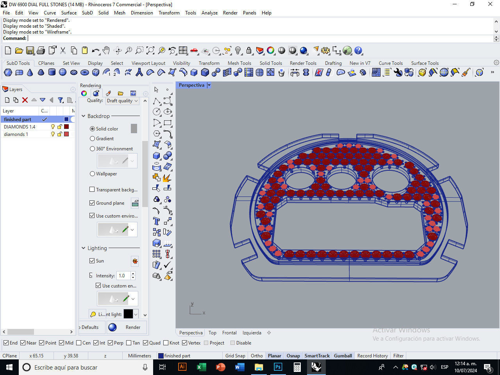Viewport: 500px width, 375px height.
Task: Open the Help question mark icon
Action: point(358,50)
